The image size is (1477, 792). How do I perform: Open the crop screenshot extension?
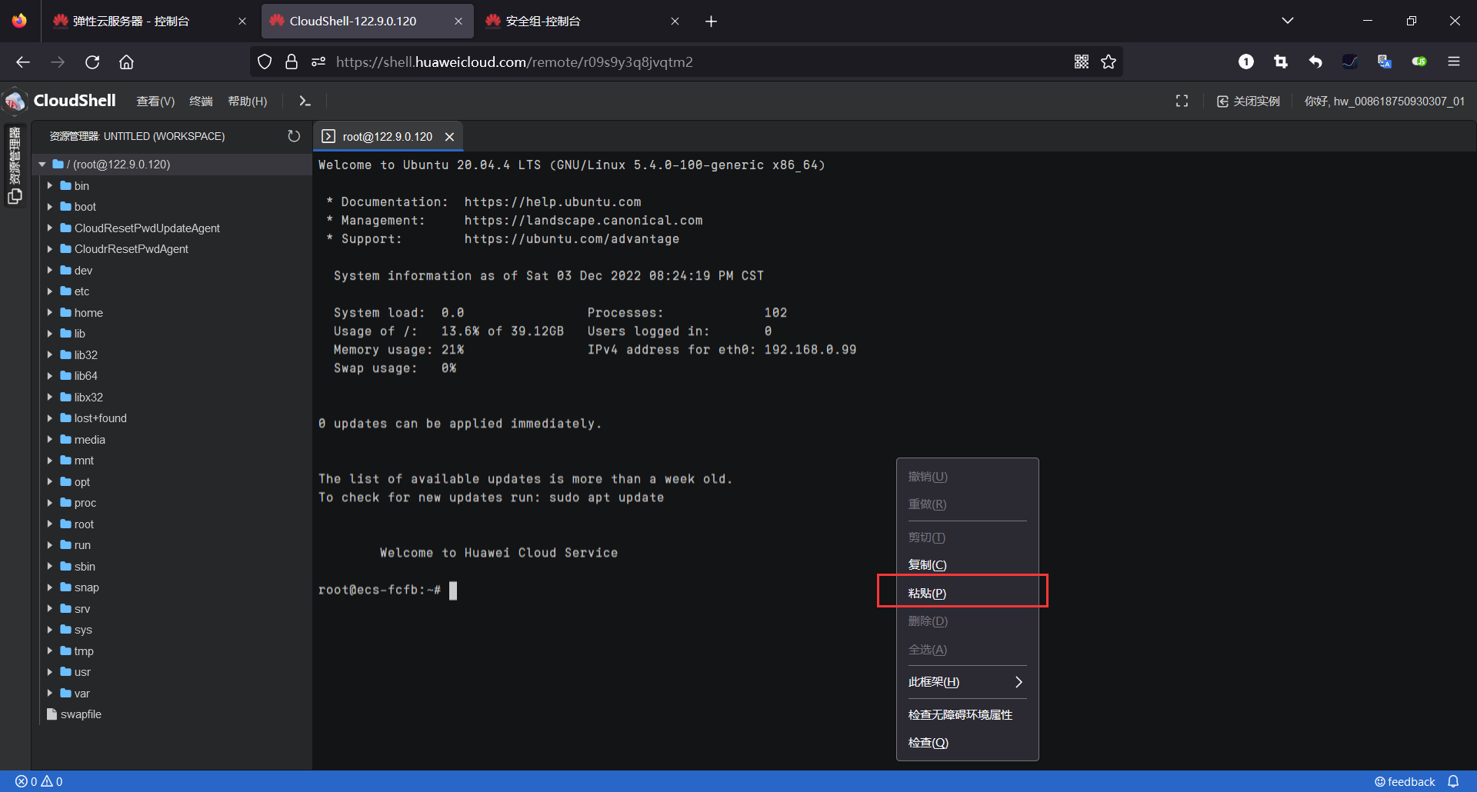coord(1281,62)
